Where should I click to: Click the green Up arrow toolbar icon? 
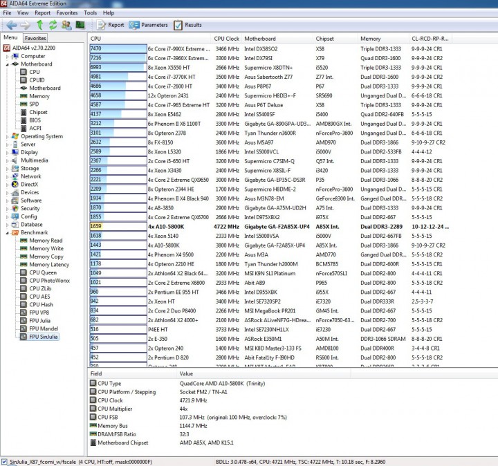click(39, 24)
